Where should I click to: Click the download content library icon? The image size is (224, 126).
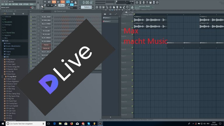click(132, 7)
